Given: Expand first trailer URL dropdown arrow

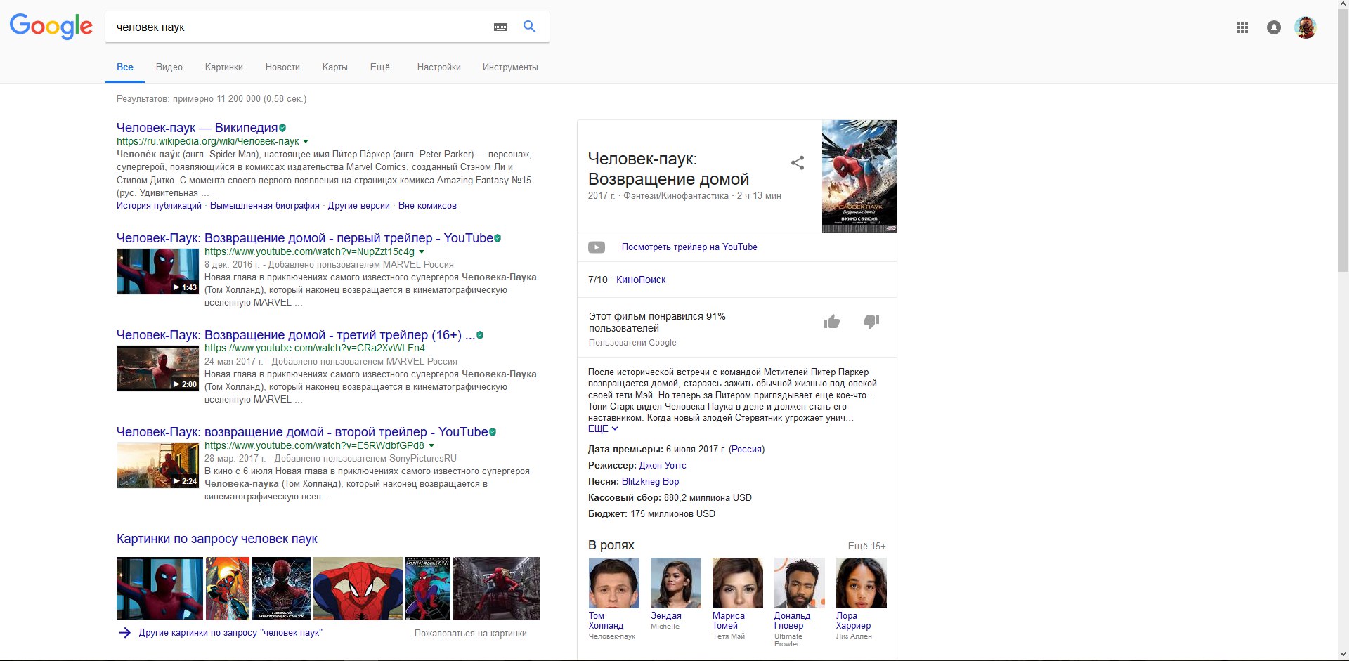Looking at the screenshot, I should click(x=422, y=251).
